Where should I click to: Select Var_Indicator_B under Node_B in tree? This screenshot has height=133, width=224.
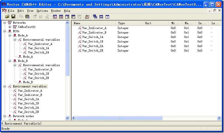click(40, 69)
